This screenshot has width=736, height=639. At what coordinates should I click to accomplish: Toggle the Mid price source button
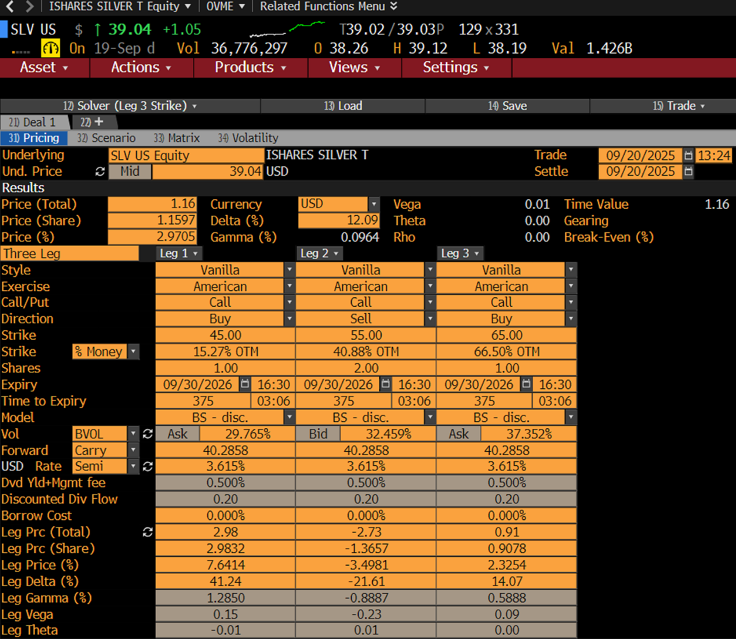point(129,171)
